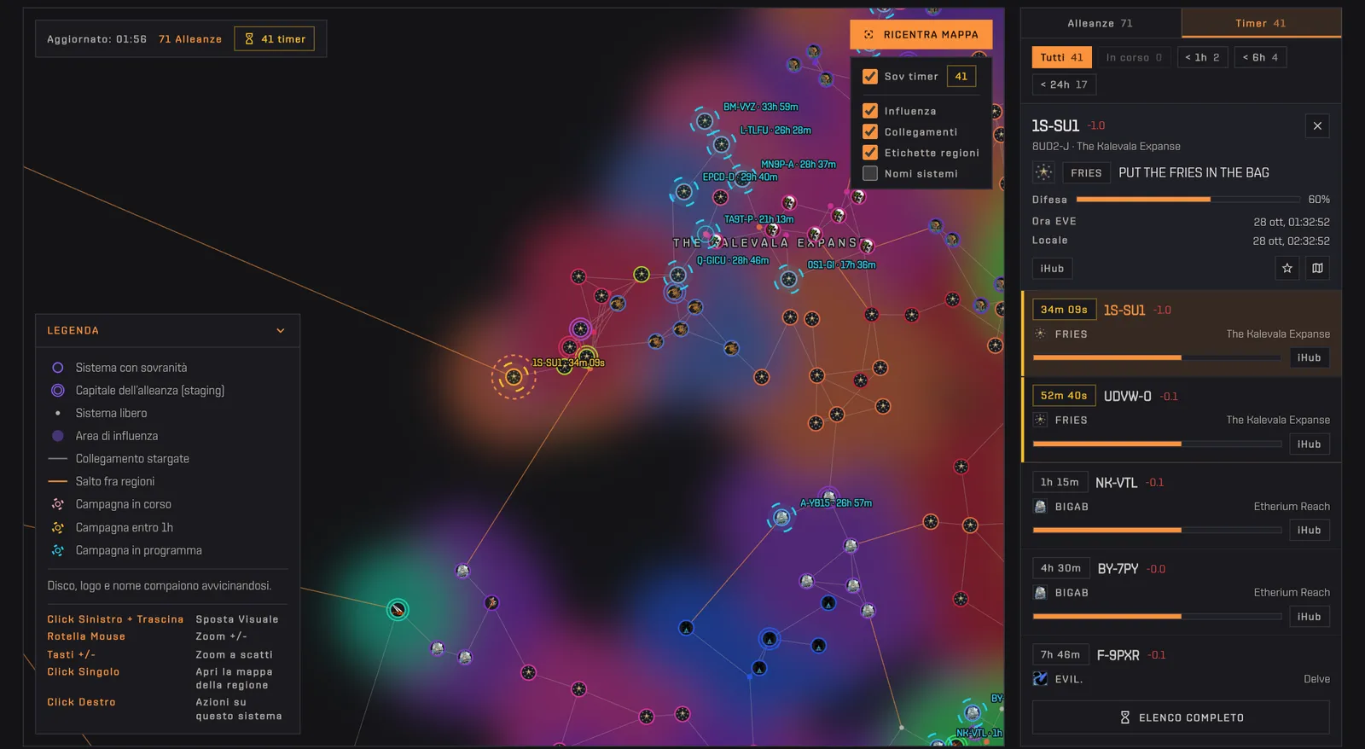Select the < 24h 17 filter

[x=1064, y=84]
